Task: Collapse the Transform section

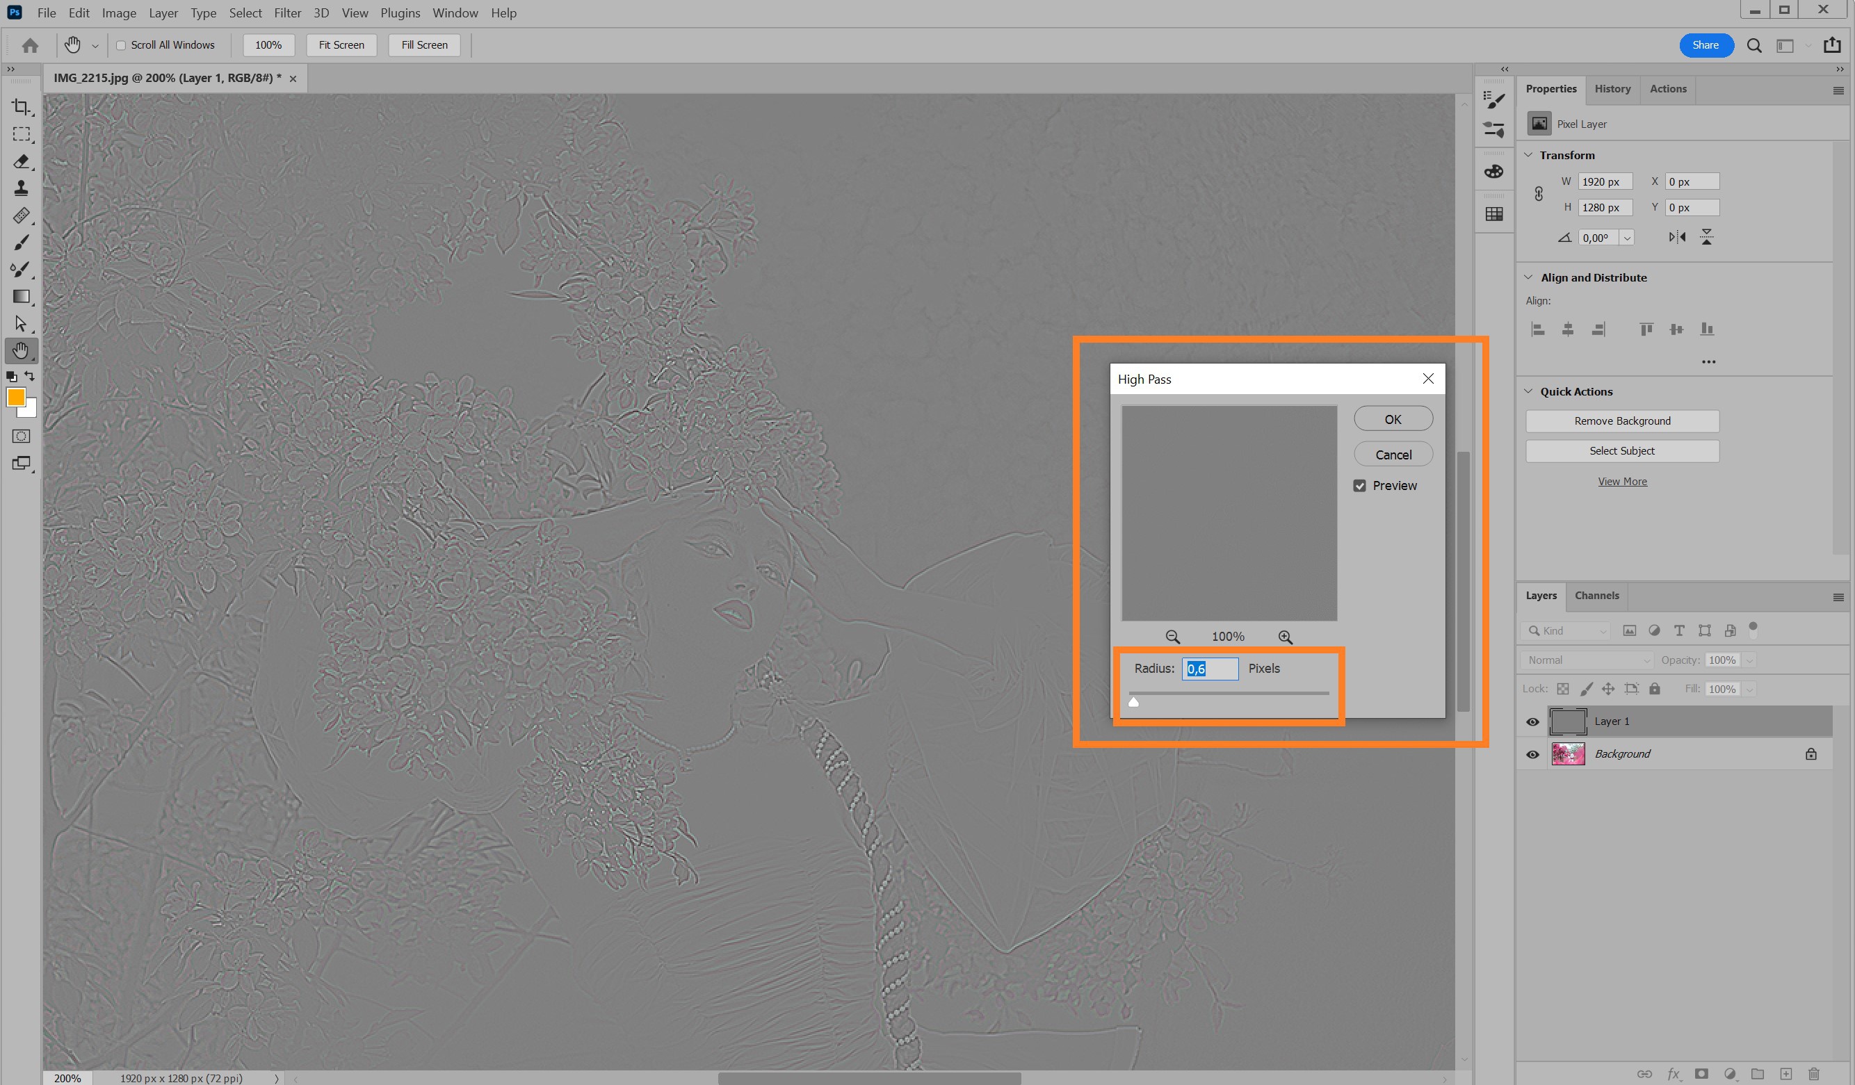Action: 1528,155
